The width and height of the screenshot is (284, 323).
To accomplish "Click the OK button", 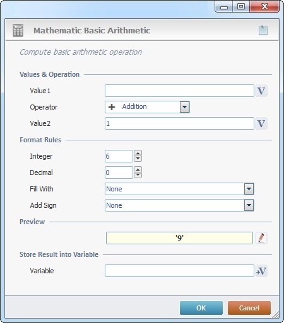I will coord(201,308).
